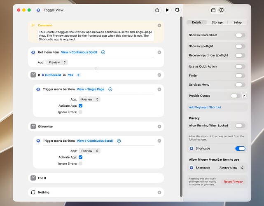The width and height of the screenshot is (264, 206).
Task: Remove the Otherwise action with its X
Action: coord(159,126)
